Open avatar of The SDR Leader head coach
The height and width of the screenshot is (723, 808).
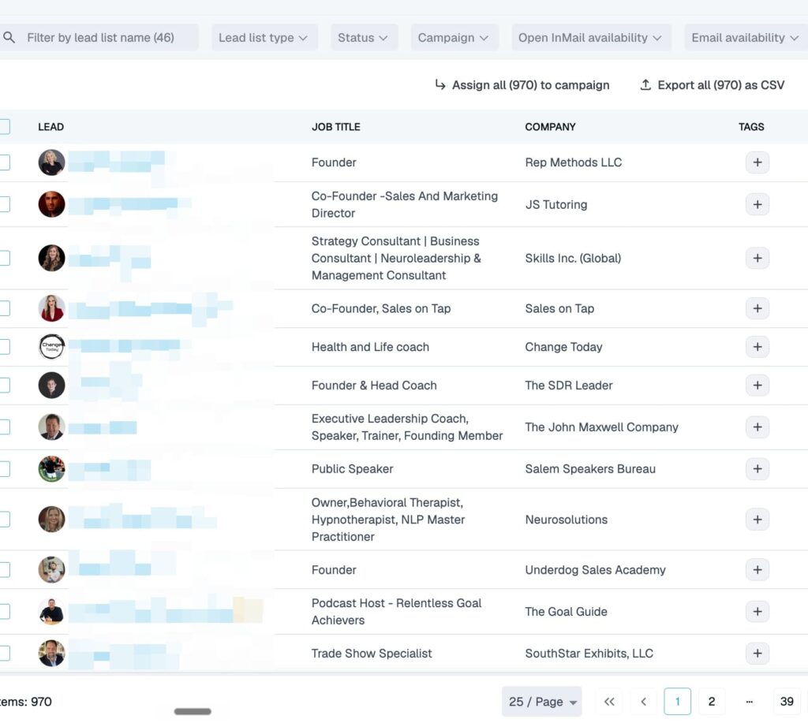click(51, 386)
